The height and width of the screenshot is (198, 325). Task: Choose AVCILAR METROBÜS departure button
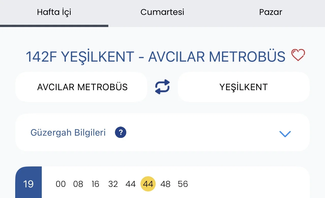click(x=82, y=87)
